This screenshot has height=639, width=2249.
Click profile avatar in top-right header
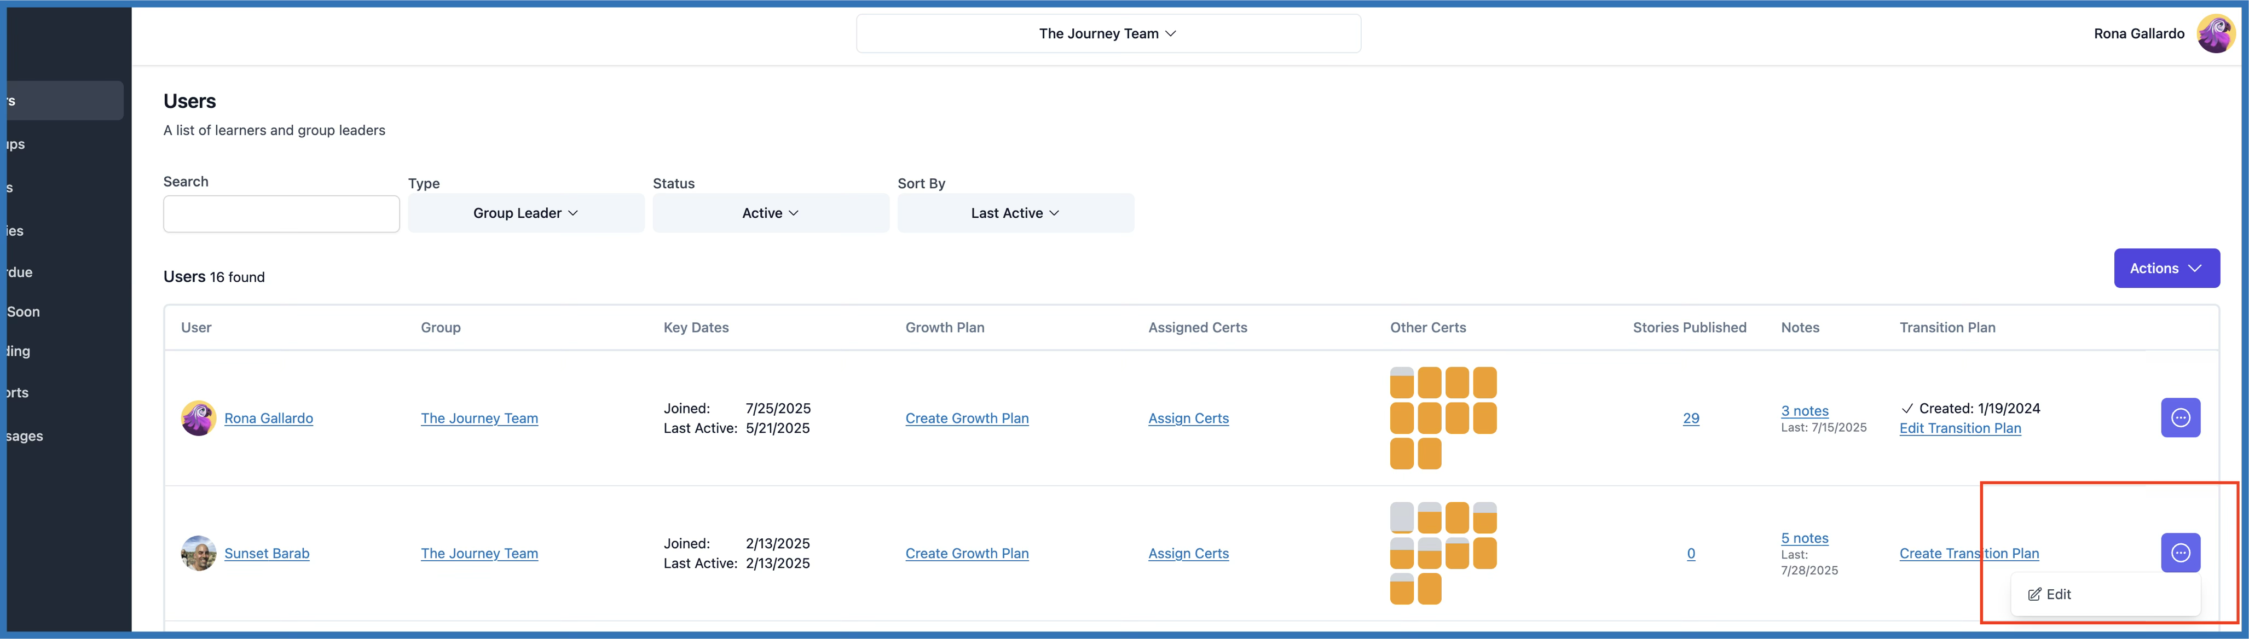coord(2215,34)
